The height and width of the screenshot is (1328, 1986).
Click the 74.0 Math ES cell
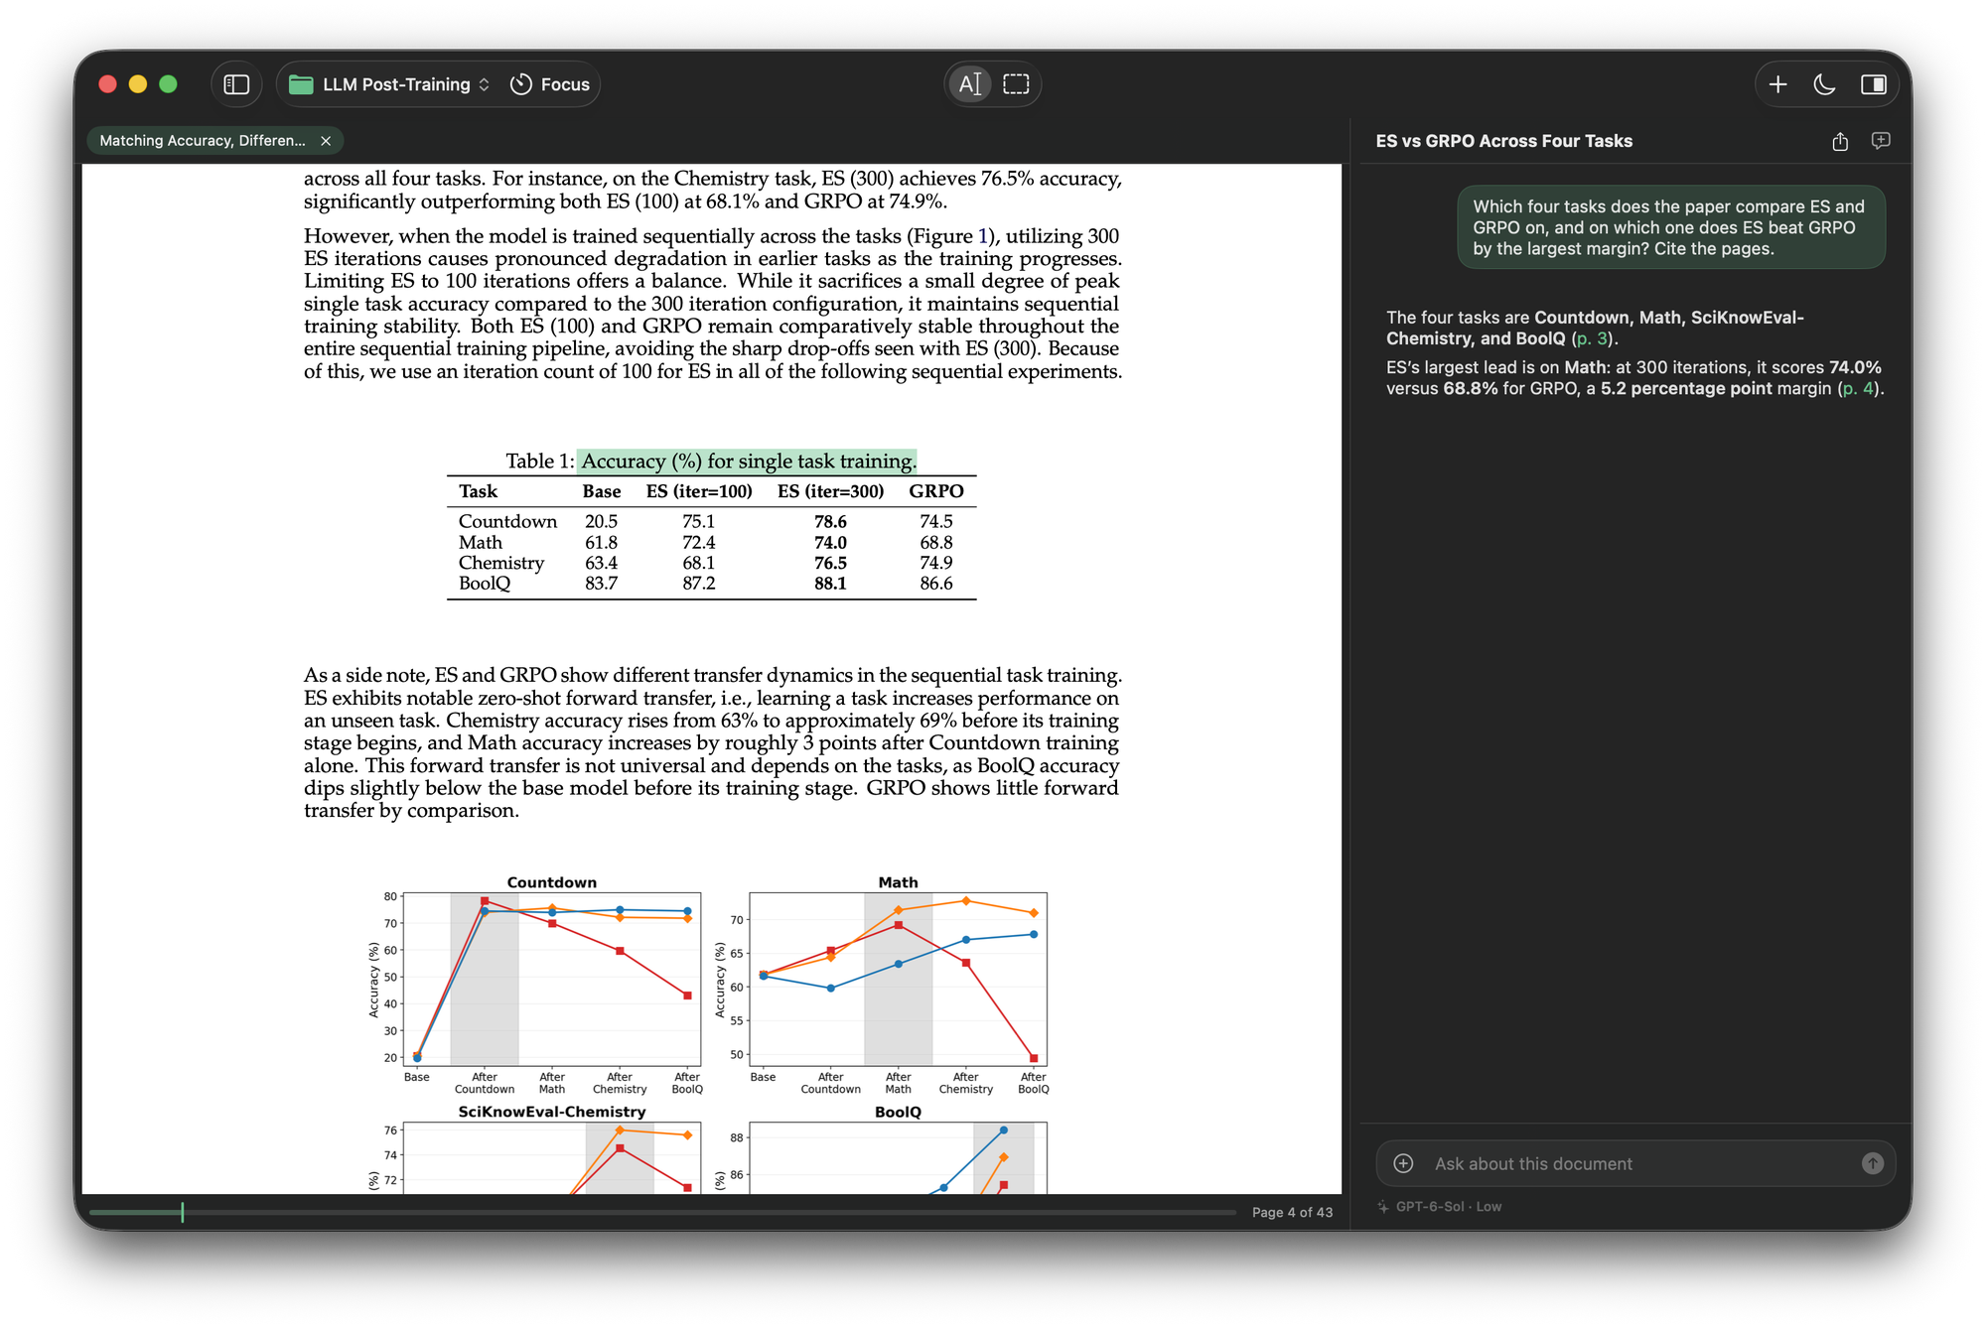click(x=830, y=542)
